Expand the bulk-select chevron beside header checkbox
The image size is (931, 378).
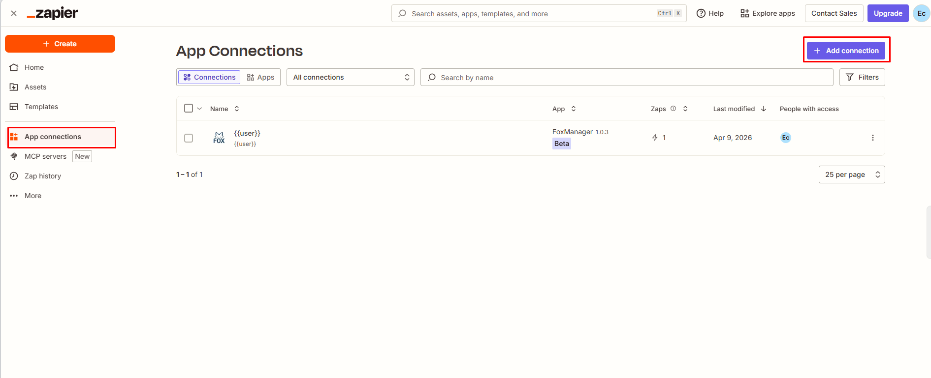pos(199,109)
